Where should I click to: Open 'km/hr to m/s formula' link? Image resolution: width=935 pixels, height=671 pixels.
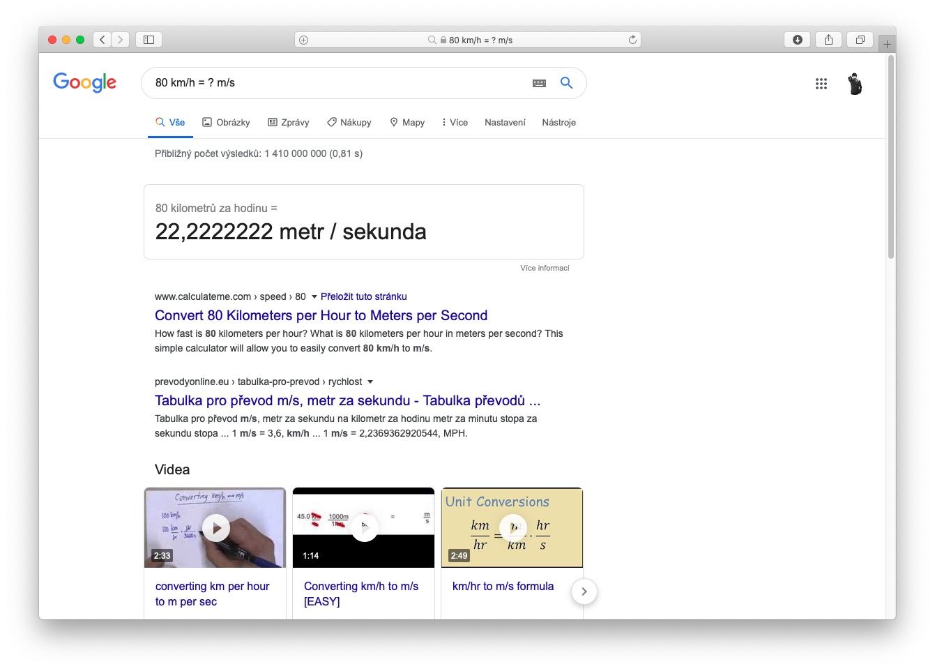coord(503,587)
